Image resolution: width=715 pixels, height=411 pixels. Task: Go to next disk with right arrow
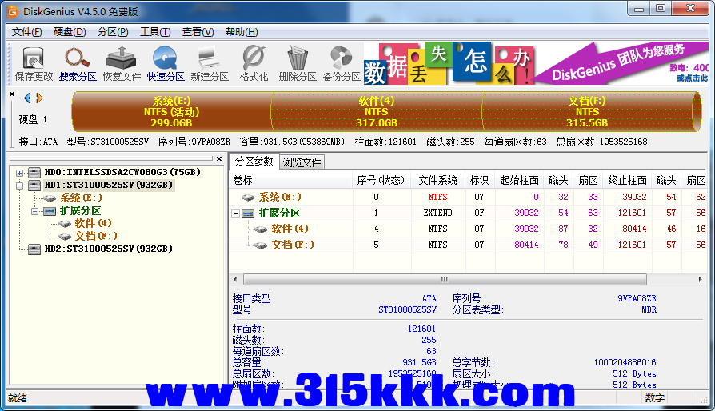pyautogui.click(x=39, y=98)
